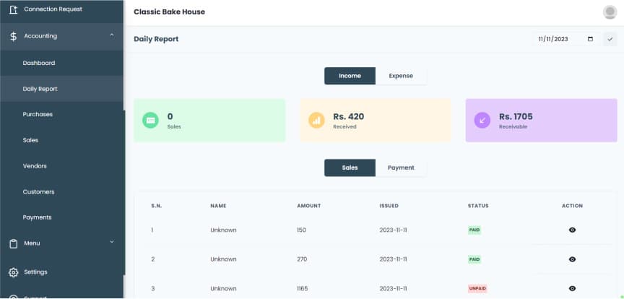Click the orange Received chart icon
Screen dimensions: 624x299
316,120
